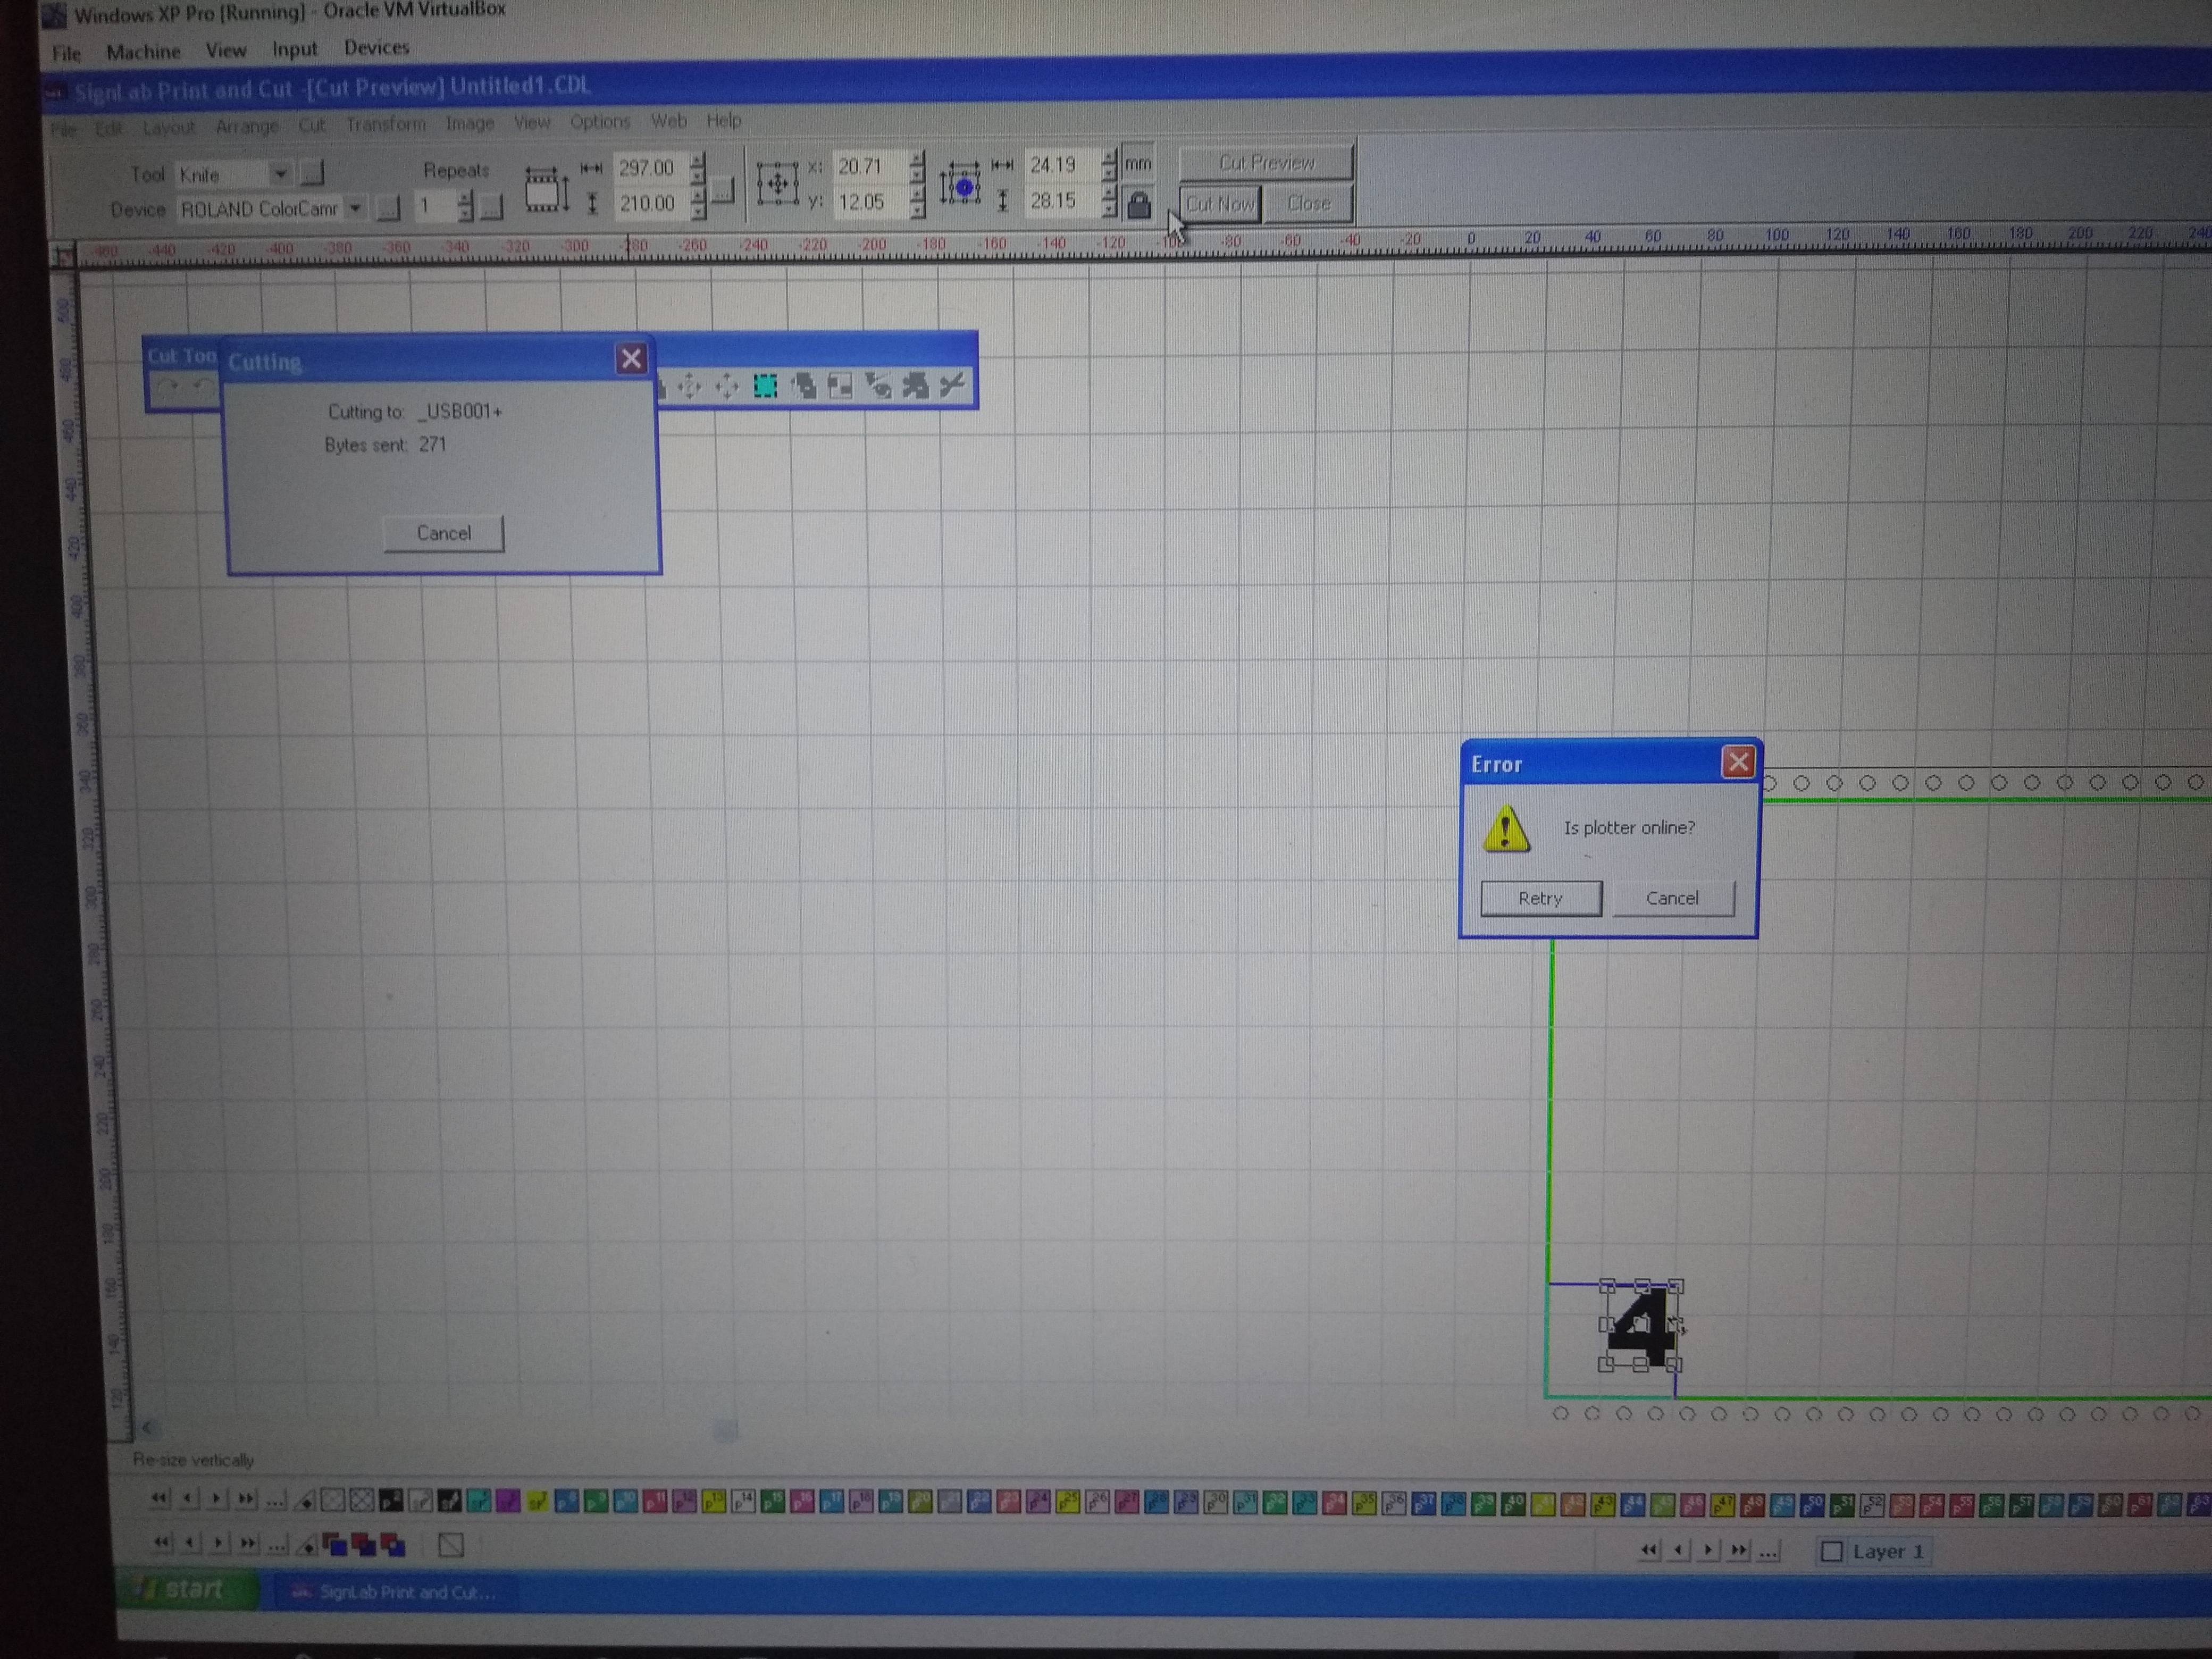Select the blue p50 palette swatch
The image size is (2212, 1659).
click(1812, 1505)
